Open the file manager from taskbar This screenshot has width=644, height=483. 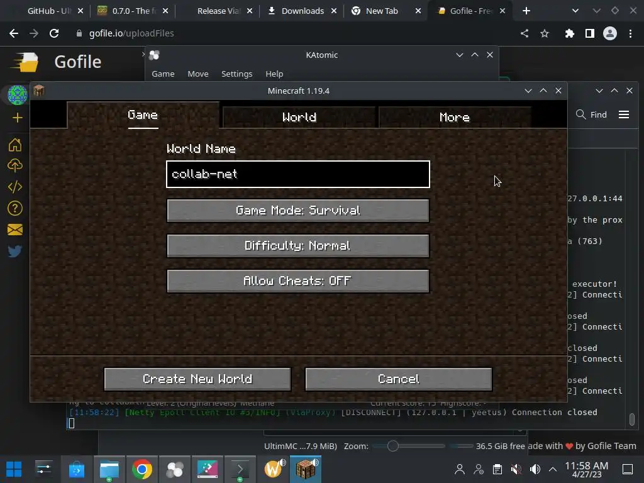109,469
